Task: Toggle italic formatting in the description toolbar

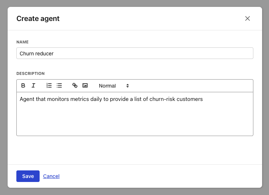Action: click(x=33, y=86)
